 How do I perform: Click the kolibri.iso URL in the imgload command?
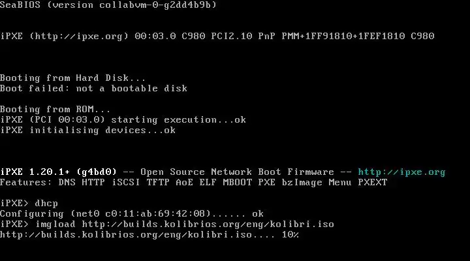pos(208,224)
